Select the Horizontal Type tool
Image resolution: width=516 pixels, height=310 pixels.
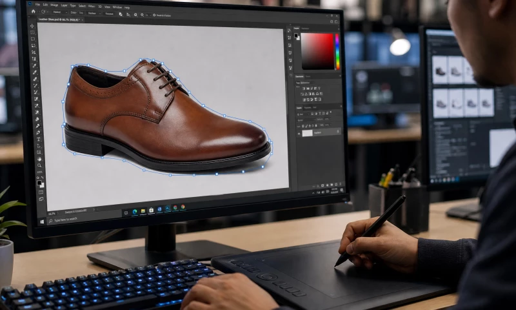(39, 139)
